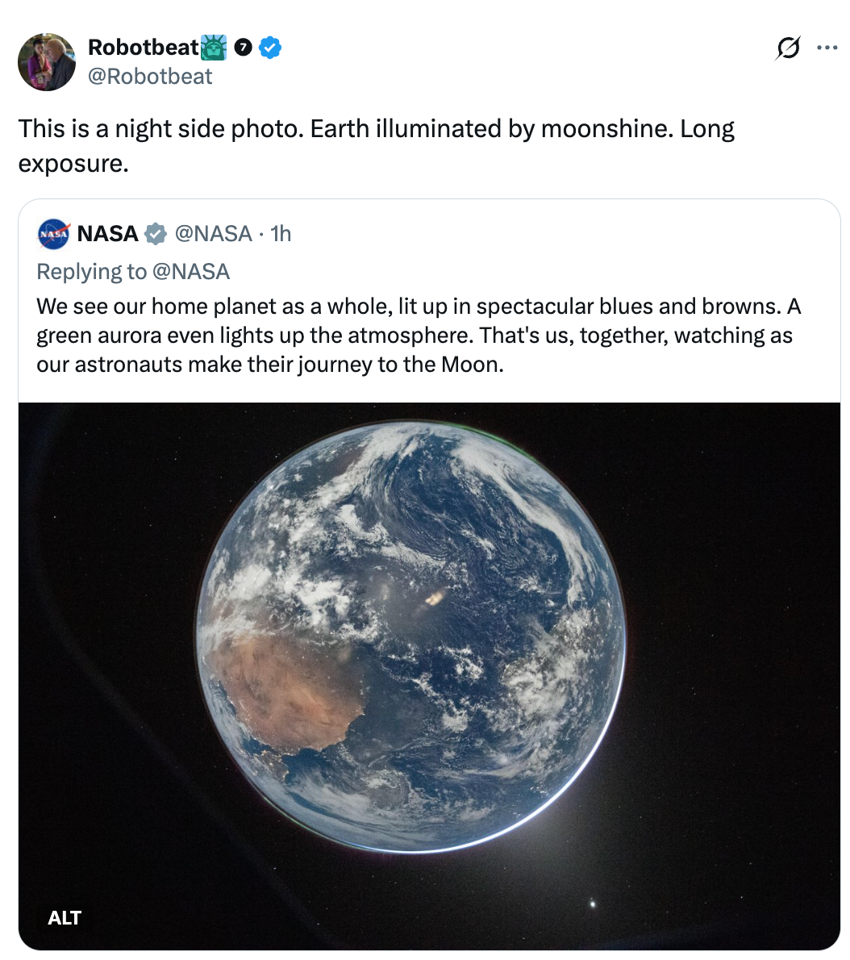Viewport: 850px width, 960px height.
Task: Click the '7' affiliation badge next to Robotbeat
Action: (x=244, y=48)
